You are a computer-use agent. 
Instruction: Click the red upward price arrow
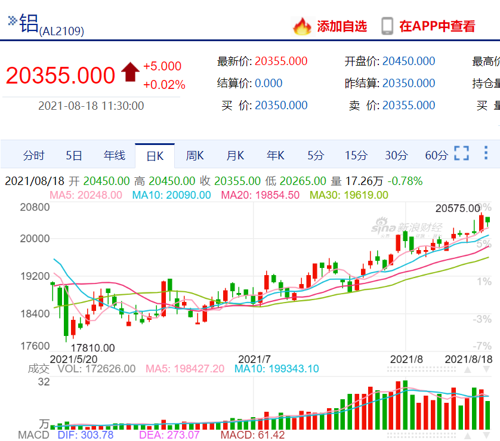[130, 72]
